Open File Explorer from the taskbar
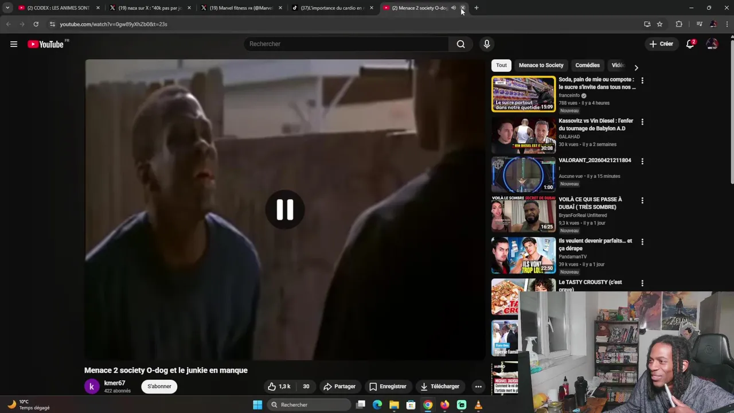This screenshot has height=413, width=734. 394,405
